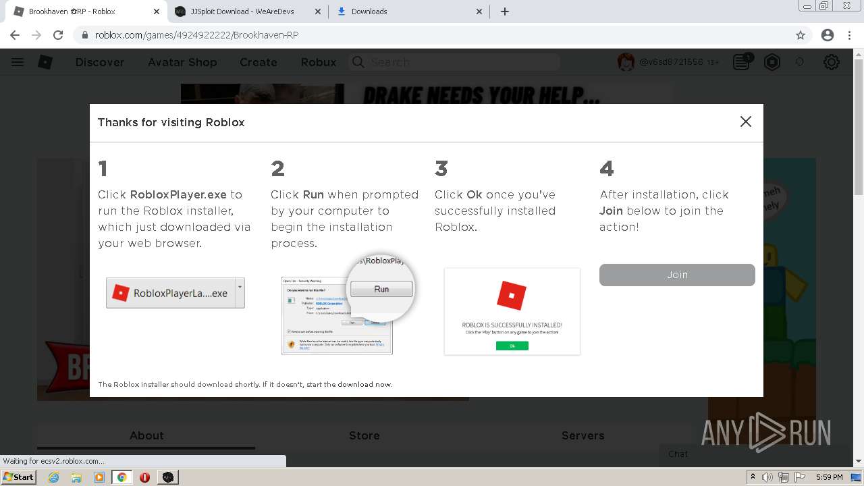Screen dimensions: 864x486
Task: Open the dropdown arrow beside RobloxPlayerLa....exe
Action: click(x=240, y=293)
